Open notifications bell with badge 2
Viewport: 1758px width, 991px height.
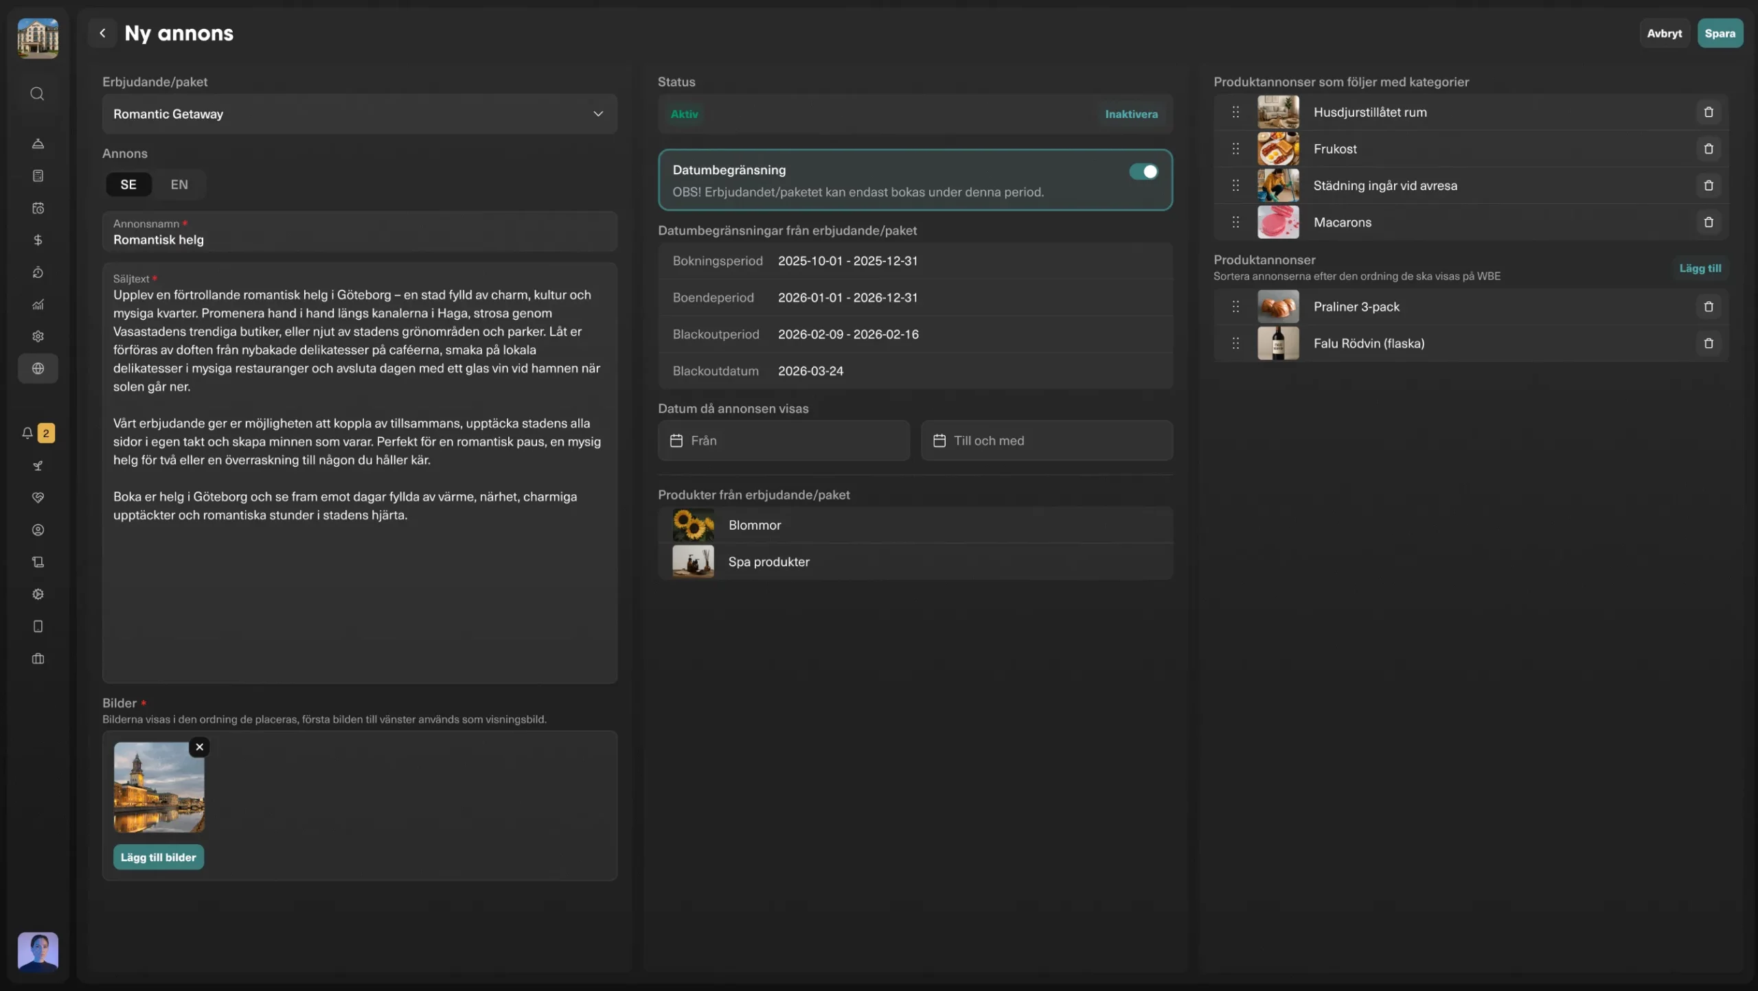[27, 433]
